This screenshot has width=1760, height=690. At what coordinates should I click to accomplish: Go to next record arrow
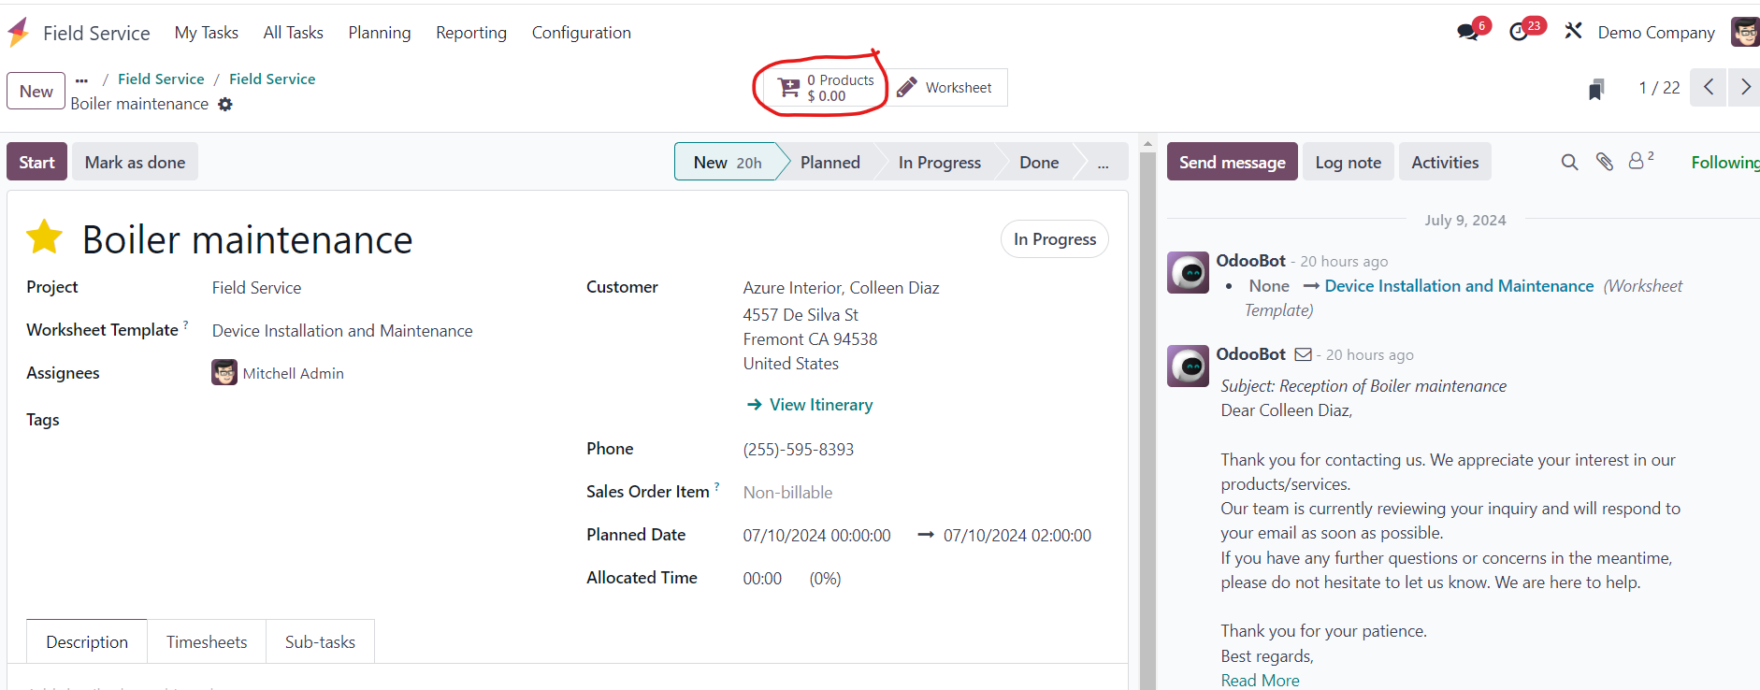point(1744,87)
